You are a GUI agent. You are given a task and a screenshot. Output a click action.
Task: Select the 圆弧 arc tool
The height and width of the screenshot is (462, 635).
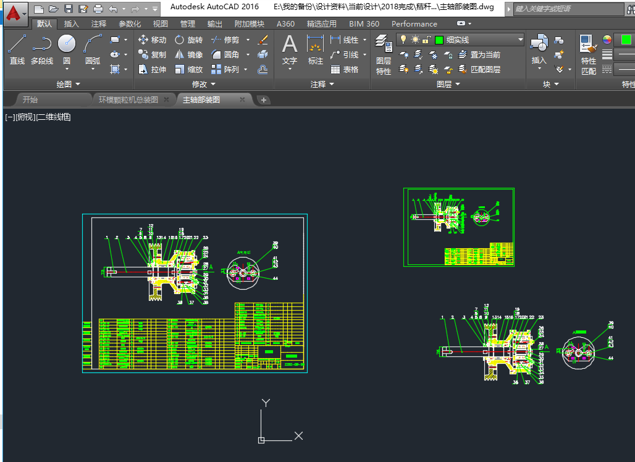point(93,49)
